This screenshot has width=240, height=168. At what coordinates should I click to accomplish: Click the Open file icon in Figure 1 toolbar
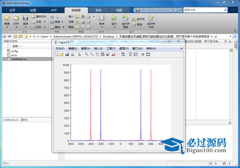(x=61, y=54)
